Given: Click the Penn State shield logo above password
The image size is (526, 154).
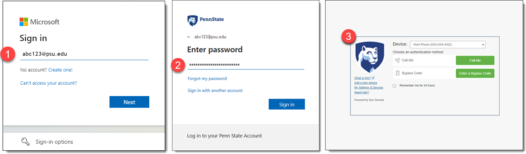Looking at the screenshot, I should 192,21.
